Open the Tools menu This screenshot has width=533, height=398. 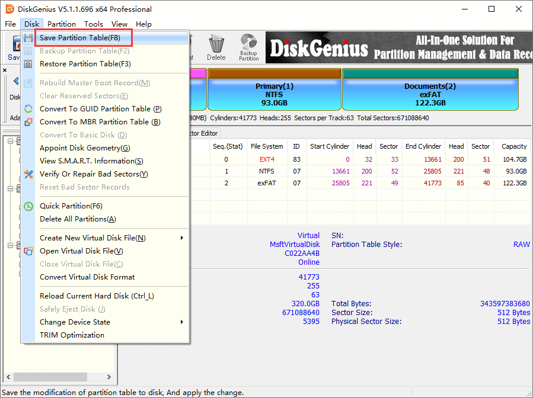(94, 24)
